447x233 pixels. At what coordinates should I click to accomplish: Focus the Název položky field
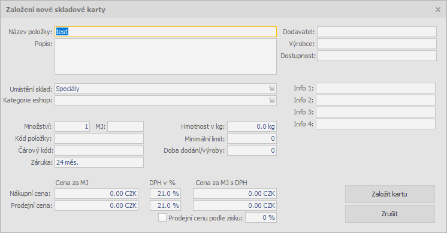[x=165, y=32]
